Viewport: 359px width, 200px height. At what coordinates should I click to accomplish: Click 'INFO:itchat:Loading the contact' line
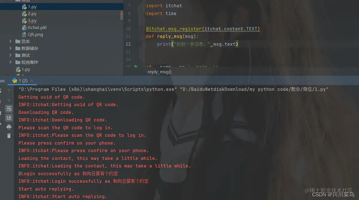tap(105, 166)
